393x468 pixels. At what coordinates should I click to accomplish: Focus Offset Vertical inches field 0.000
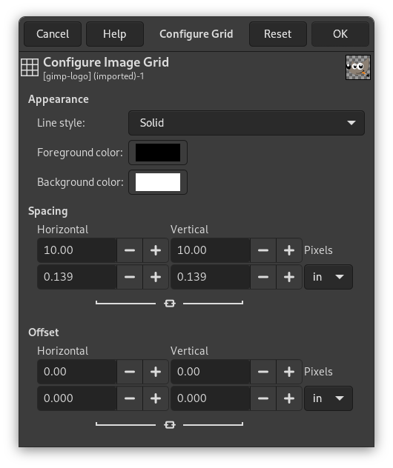(211, 398)
